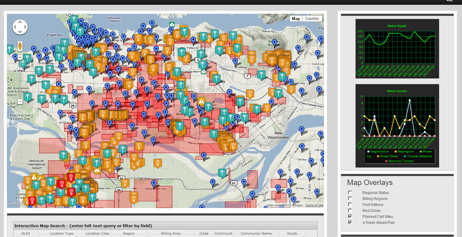Click the Community Name column header
This screenshot has height=237, width=462.
pos(256,233)
